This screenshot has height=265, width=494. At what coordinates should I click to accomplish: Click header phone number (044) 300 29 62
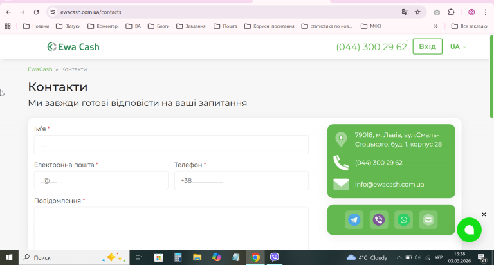point(371,47)
